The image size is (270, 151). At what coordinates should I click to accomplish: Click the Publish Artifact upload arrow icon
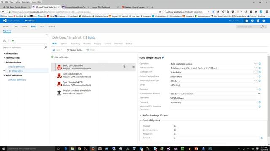pyautogui.click(x=59, y=92)
